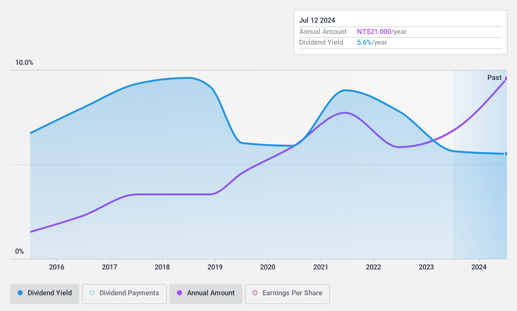Click the NT$21.000/year value in tooltip
Screen dimensions: 517x311
(x=382, y=32)
